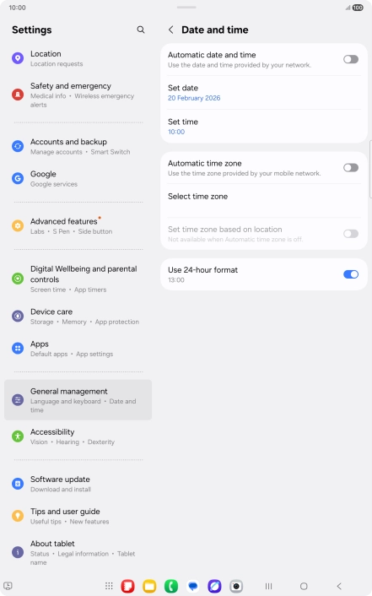Select General management in settings list
The height and width of the screenshot is (596, 372).
(78, 400)
